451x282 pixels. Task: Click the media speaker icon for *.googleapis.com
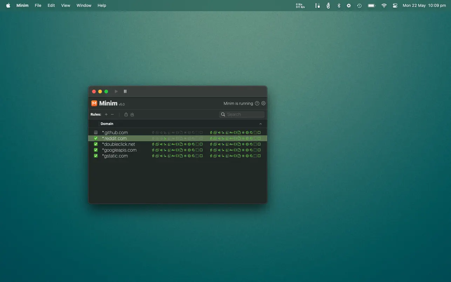161,150
